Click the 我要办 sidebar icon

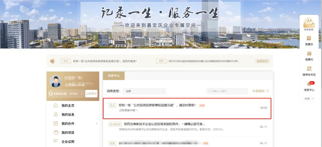point(309,38)
